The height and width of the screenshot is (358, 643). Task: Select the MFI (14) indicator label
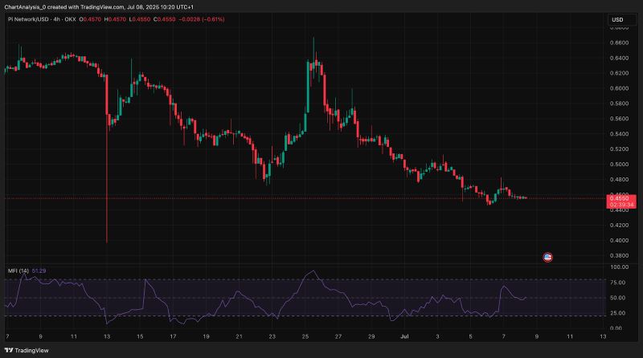tap(18, 271)
